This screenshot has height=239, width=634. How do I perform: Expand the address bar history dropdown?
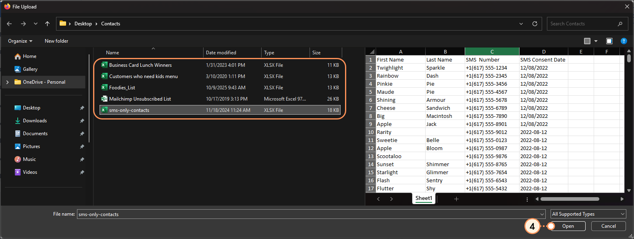tap(521, 24)
